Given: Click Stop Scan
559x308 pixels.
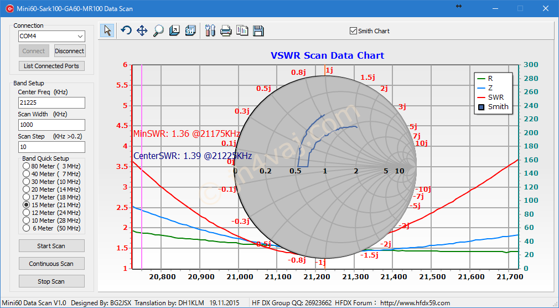Looking at the screenshot, I should point(51,281).
